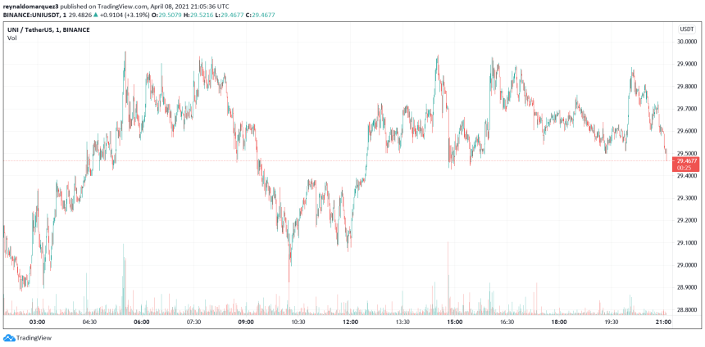Viewport: 705px width, 347px height.
Task: Select the 03:00 time axis marker
Action: coord(37,322)
